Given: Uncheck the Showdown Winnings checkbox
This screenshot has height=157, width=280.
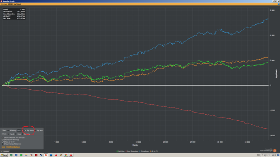Looking at the screenshot, I should pos(2,140).
